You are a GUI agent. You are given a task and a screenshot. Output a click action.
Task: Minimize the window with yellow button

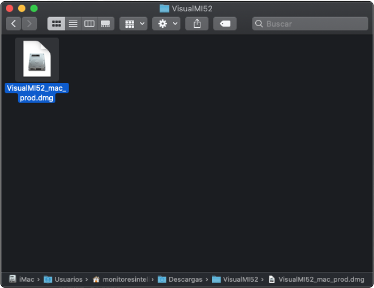point(22,9)
